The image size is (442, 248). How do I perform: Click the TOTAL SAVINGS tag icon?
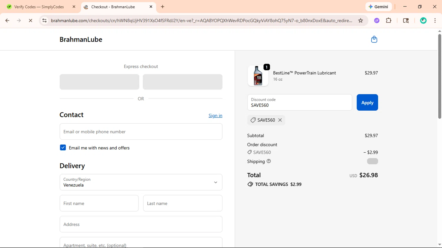[250, 184]
